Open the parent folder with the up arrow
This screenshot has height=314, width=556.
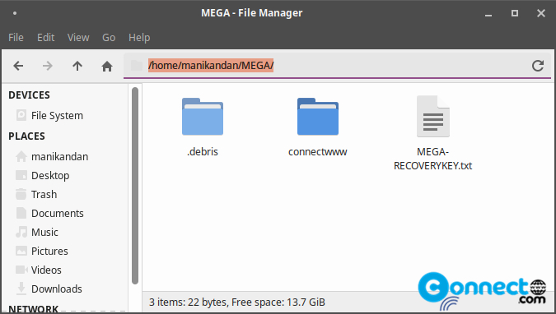coord(77,66)
